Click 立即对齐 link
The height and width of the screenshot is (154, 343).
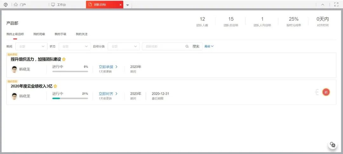point(108,94)
